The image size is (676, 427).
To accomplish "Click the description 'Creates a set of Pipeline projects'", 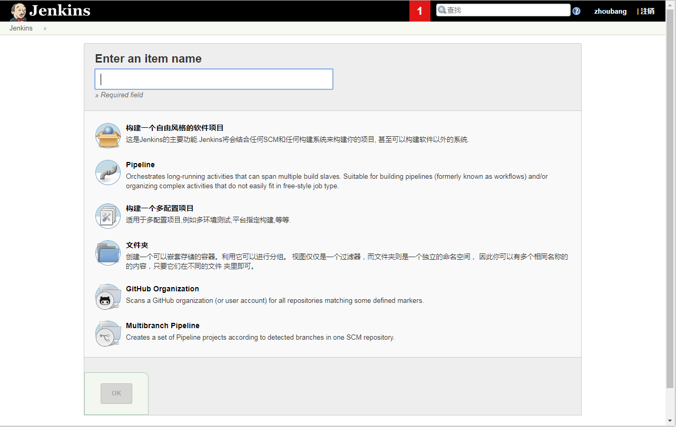I will pos(260,338).
